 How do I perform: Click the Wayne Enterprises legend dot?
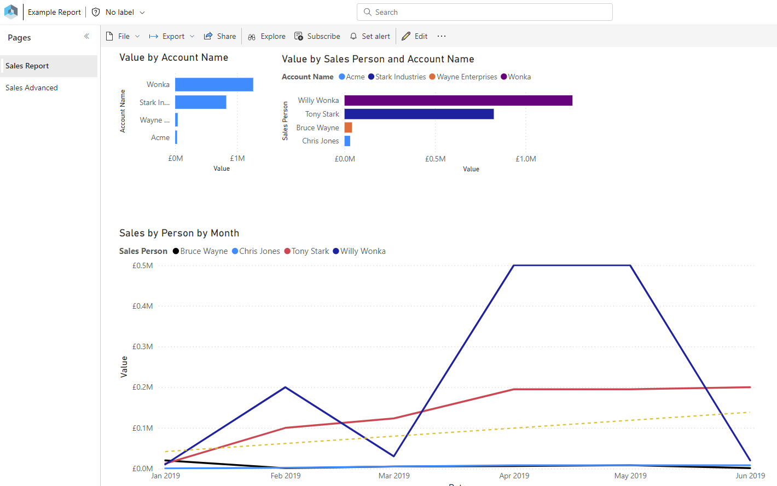pyautogui.click(x=432, y=77)
